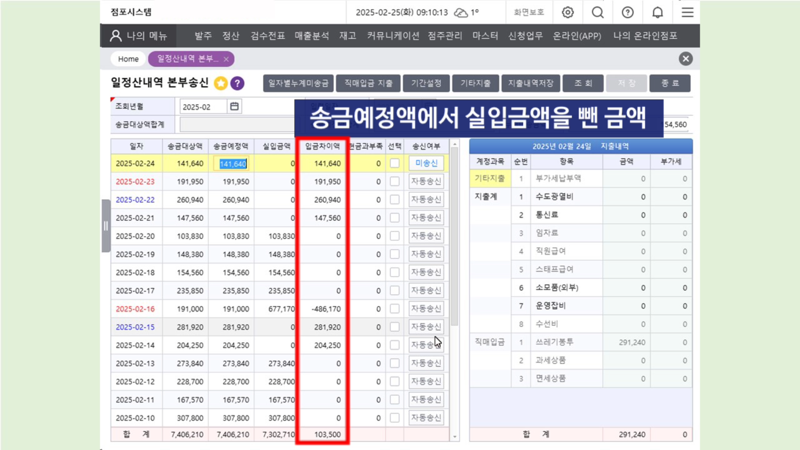Open the notification bell icon
Image resolution: width=800 pixels, height=450 pixels.
coord(657,12)
